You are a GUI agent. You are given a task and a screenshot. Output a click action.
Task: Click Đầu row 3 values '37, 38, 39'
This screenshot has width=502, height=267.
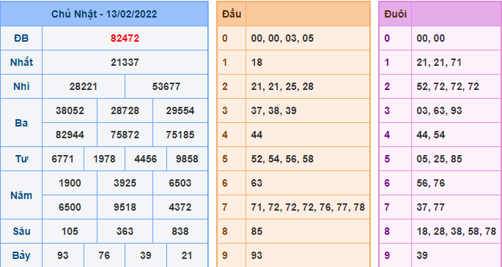[x=274, y=110]
